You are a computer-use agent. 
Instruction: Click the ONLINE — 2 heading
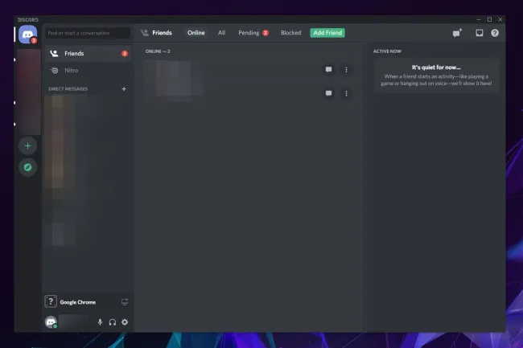[x=158, y=51]
